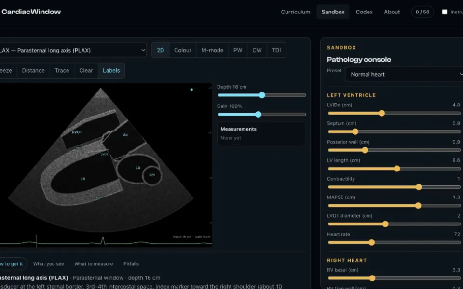This screenshot has width=463, height=289.
Task: Click the ECG trace cursor line
Action: pos(36,241)
